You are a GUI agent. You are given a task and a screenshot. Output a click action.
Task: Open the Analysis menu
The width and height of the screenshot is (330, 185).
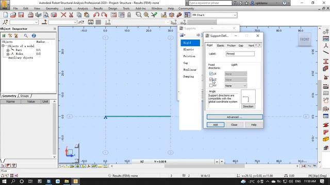(82, 8)
